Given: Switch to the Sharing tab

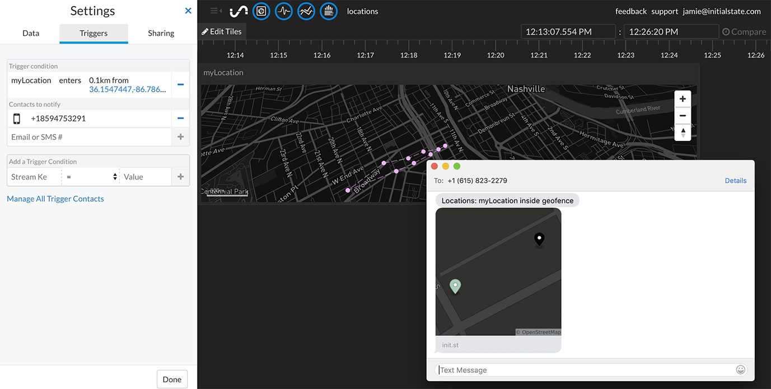Looking at the screenshot, I should pos(161,33).
